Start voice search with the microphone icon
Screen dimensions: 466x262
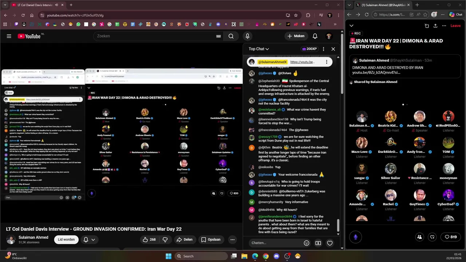[248, 36]
